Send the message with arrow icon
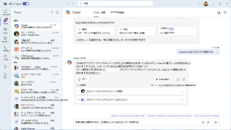The width and height of the screenshot is (231, 130). (216, 122)
